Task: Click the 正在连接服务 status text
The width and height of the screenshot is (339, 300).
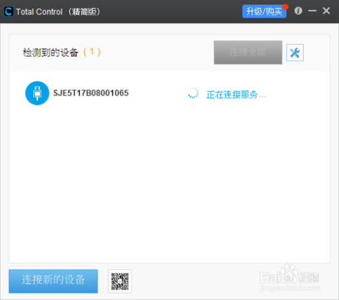Action: click(x=236, y=95)
